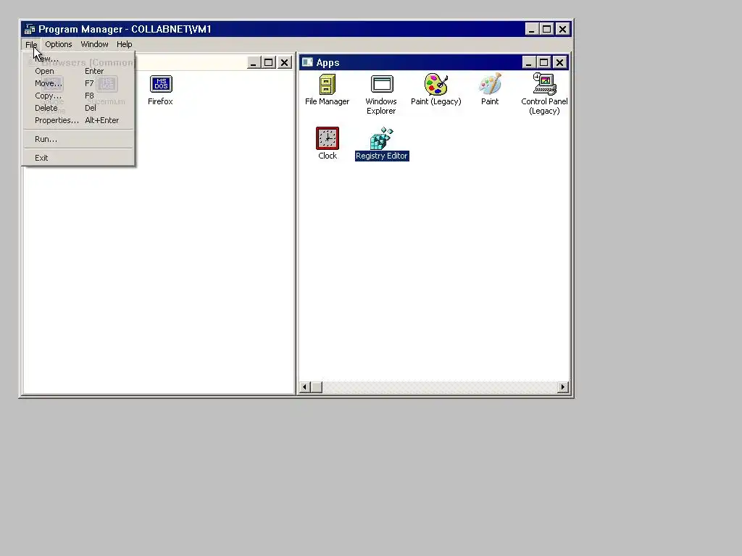Image resolution: width=742 pixels, height=556 pixels.
Task: Open the Options menu
Action: point(59,44)
